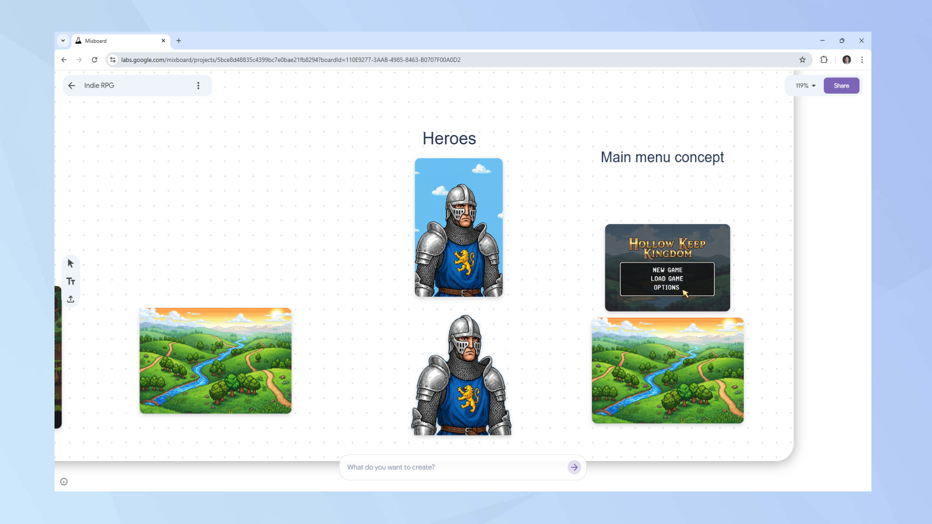This screenshot has height=524, width=932.
Task: Open the info icon at bottom left
Action: click(x=64, y=482)
